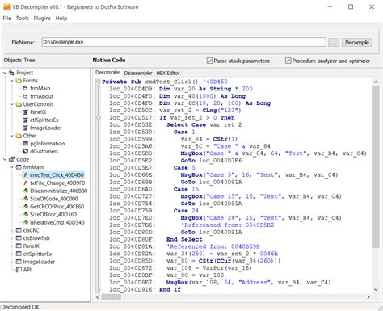Open the File menu
383x311 pixels.
(x=7, y=19)
